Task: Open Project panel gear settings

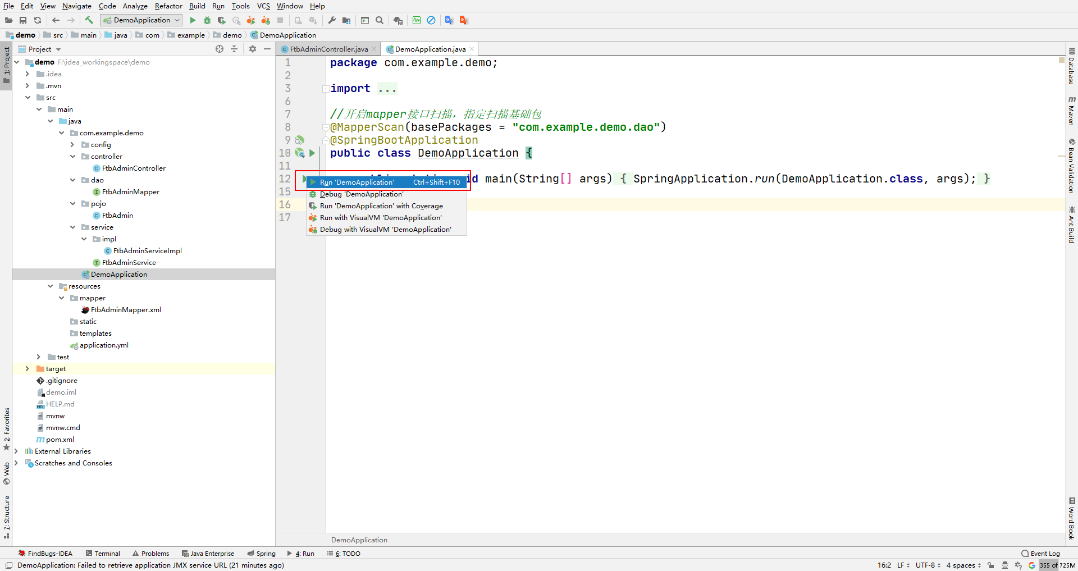Action: click(x=253, y=49)
